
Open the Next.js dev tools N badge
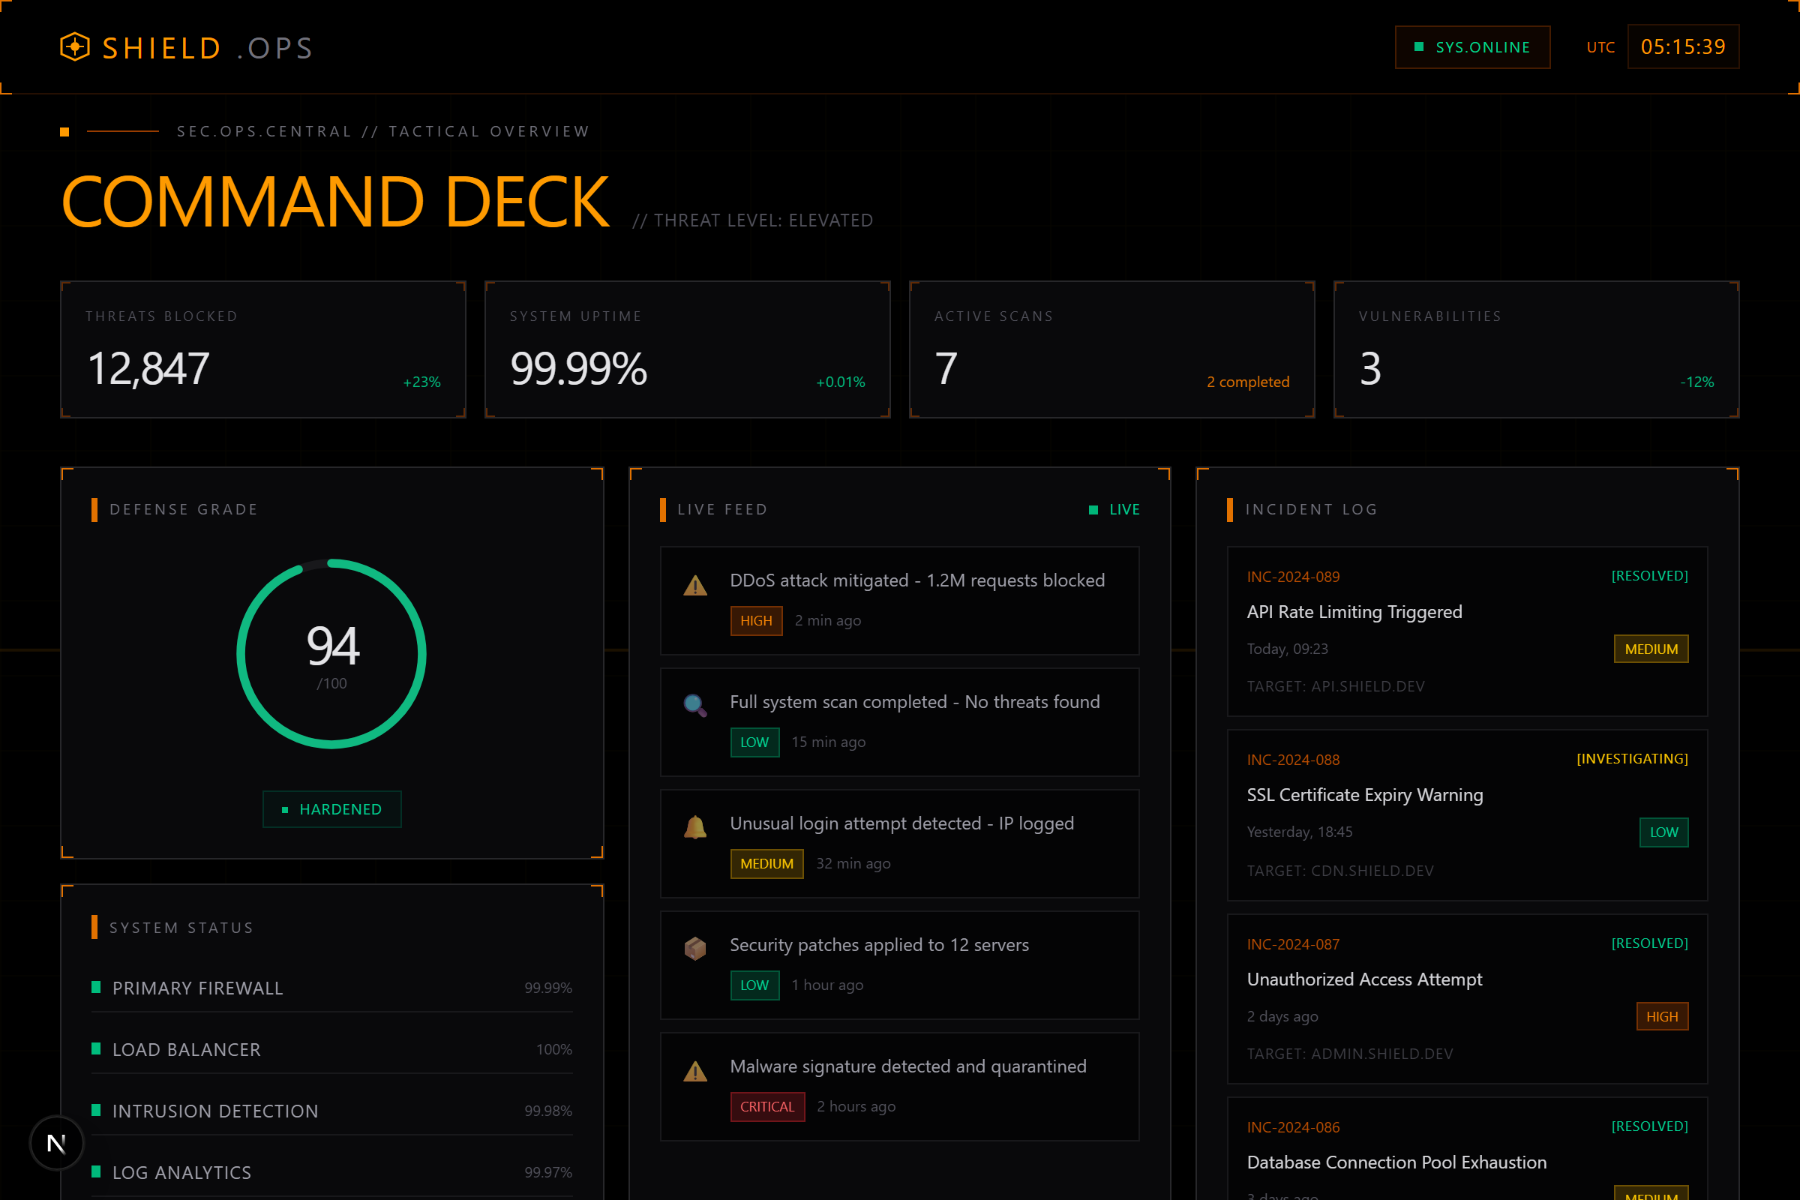55,1143
